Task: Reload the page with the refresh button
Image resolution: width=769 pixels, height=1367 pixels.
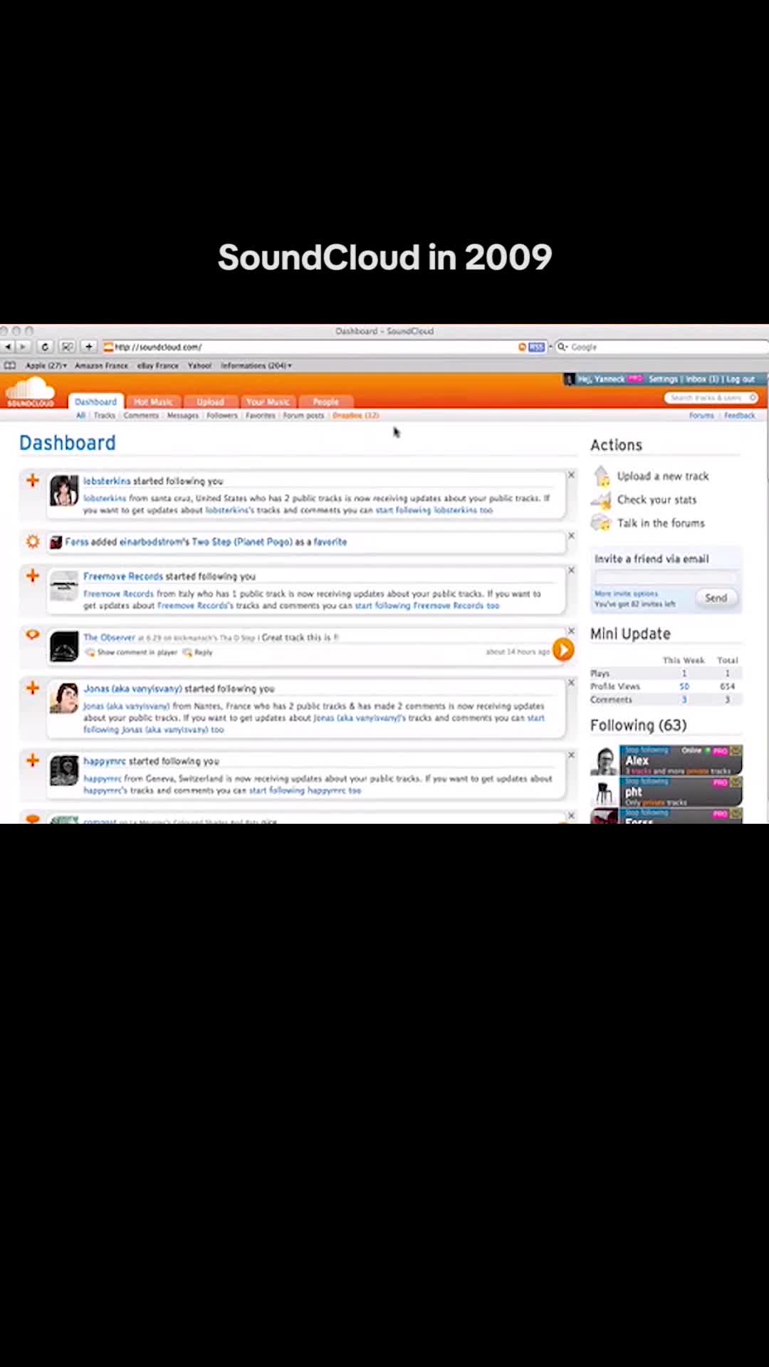Action: (44, 347)
